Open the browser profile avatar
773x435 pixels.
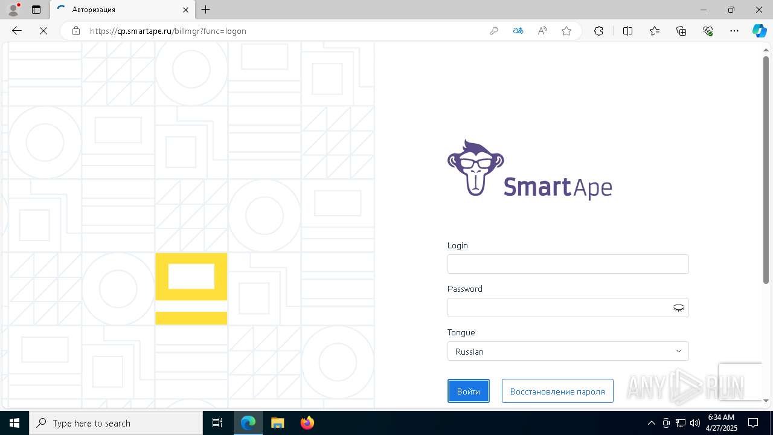[13, 10]
